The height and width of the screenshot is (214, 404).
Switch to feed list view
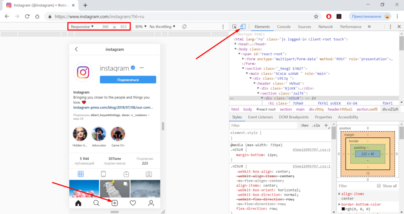click(x=103, y=174)
